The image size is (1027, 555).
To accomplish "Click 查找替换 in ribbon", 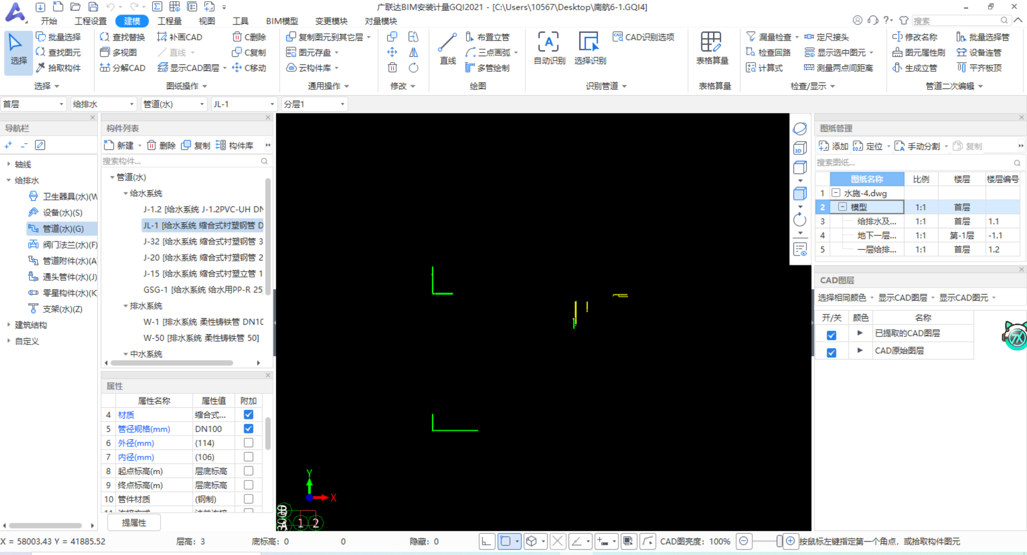I will (123, 37).
